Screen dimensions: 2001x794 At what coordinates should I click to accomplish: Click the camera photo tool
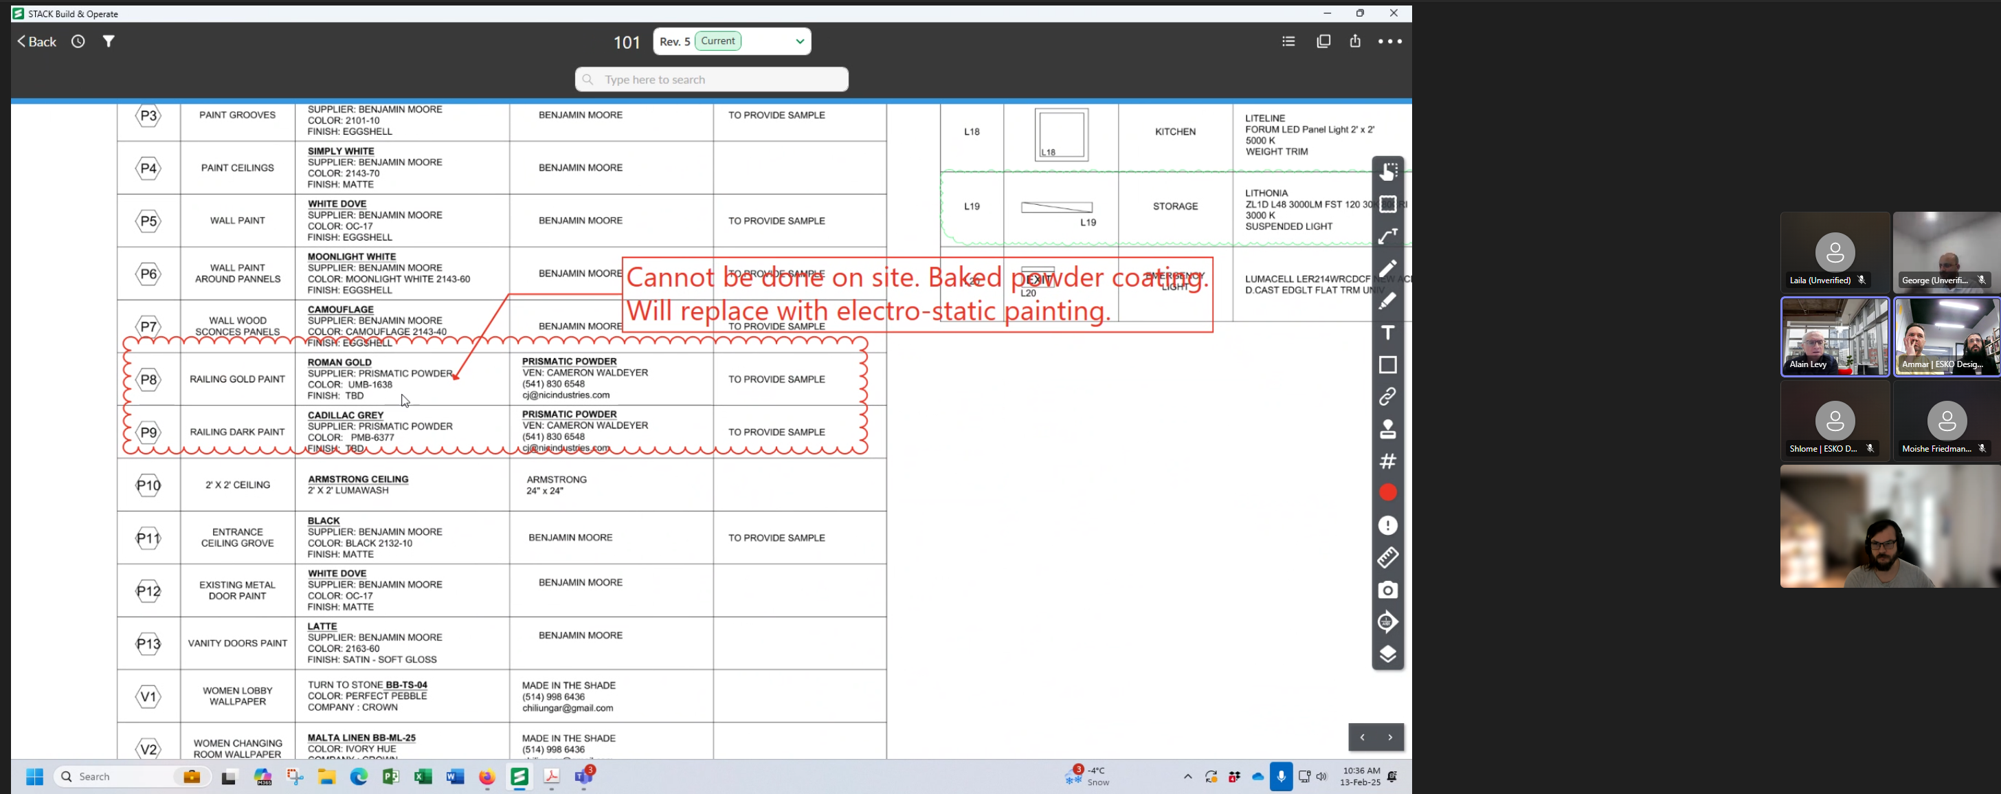1387,591
